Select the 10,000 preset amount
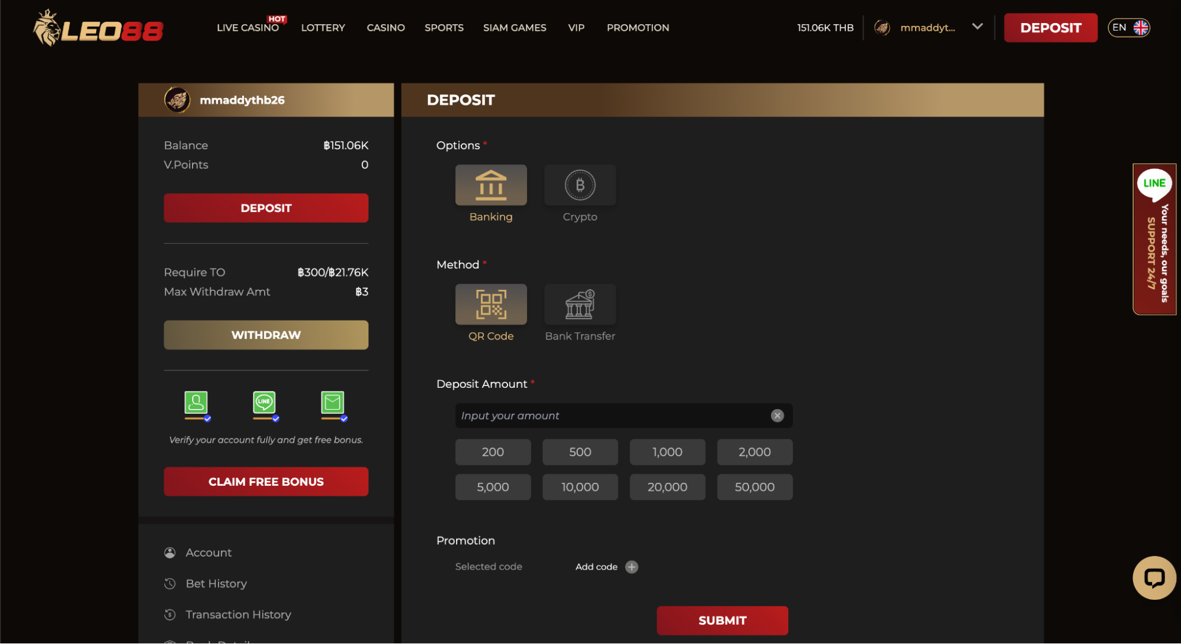Screen dimensions: 1181x644 (x=580, y=488)
